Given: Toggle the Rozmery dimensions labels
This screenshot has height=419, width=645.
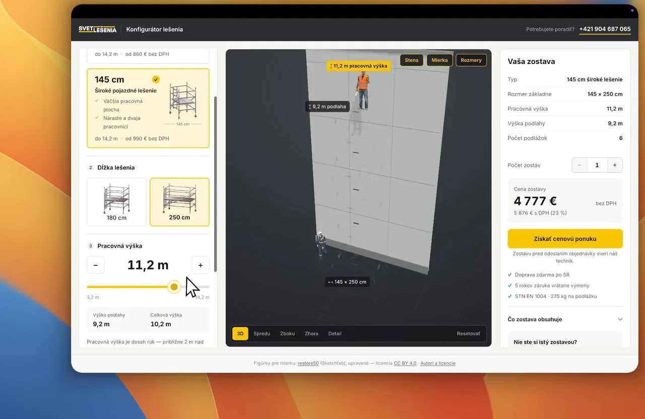Looking at the screenshot, I should [471, 60].
